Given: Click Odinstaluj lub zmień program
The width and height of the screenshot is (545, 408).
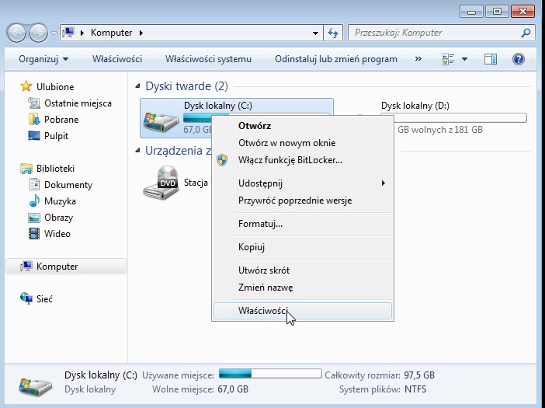Looking at the screenshot, I should [x=336, y=59].
